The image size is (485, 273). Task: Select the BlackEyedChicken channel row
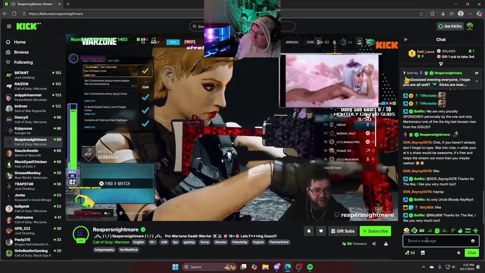point(33,164)
